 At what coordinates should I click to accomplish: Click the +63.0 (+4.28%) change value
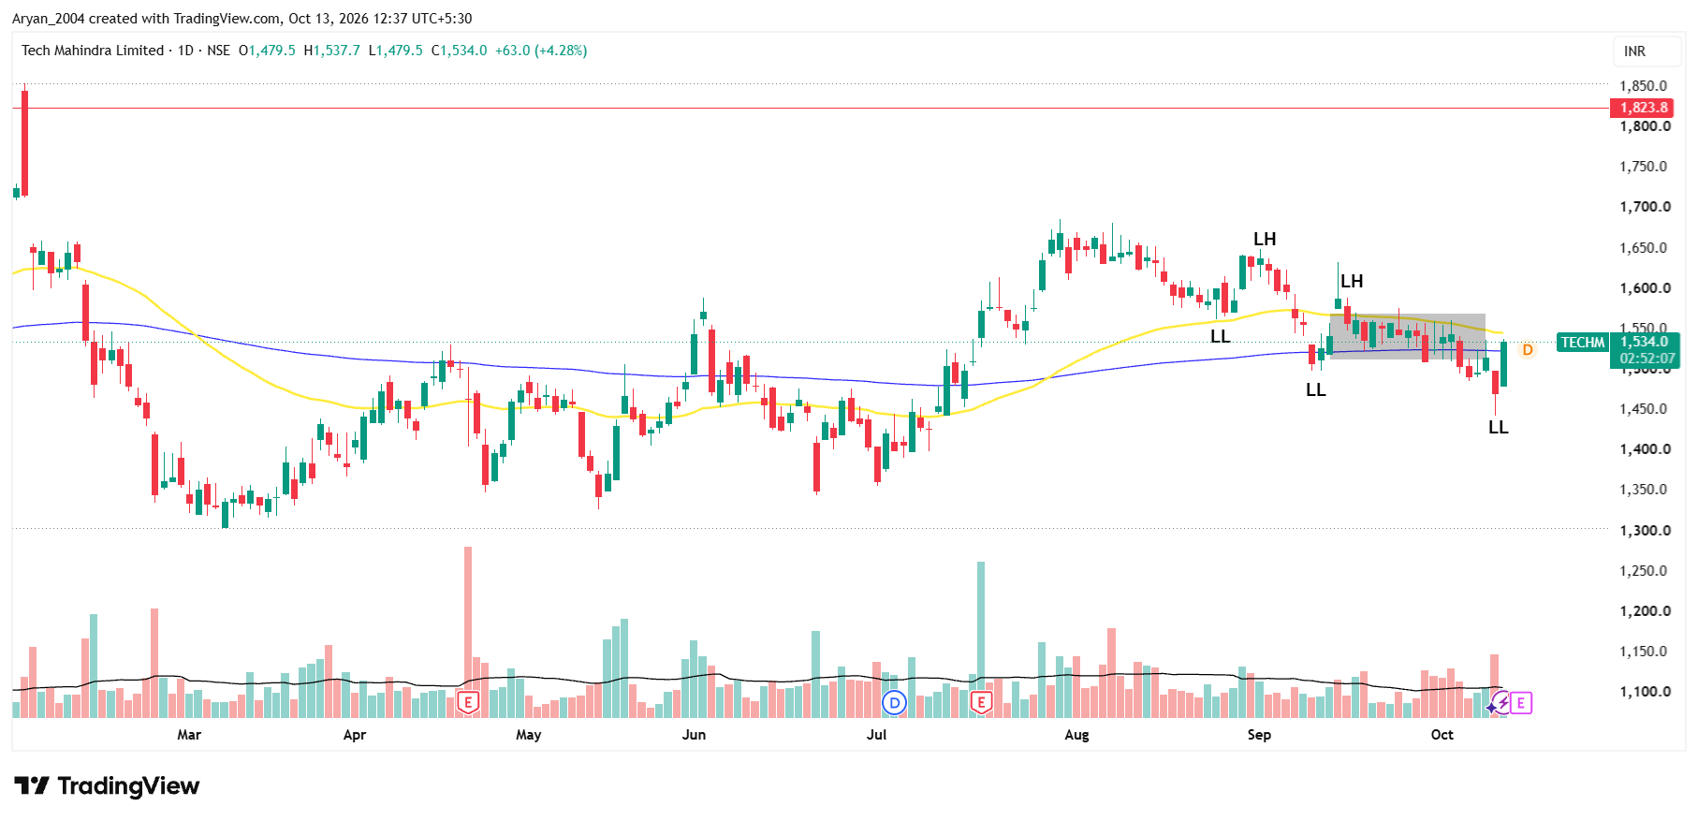(541, 51)
